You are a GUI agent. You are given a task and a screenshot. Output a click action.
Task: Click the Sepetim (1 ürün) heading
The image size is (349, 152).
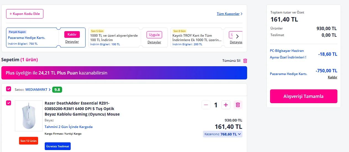click(20, 60)
